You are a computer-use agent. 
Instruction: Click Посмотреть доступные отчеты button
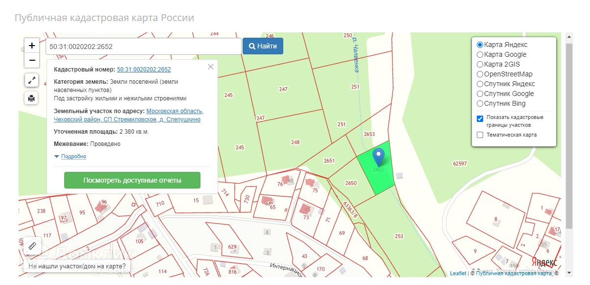tap(132, 180)
